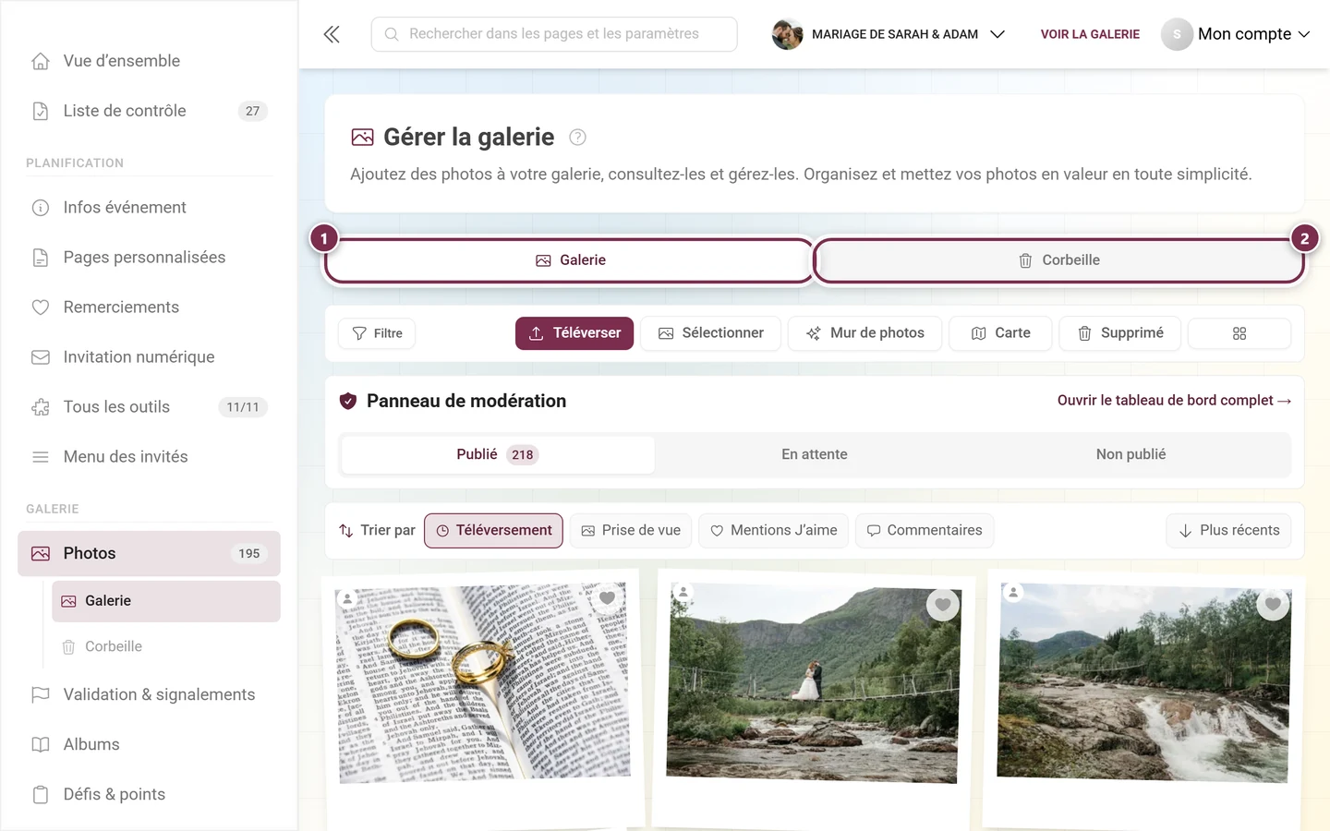Click the Supprimé button
The height and width of the screenshot is (831, 1330).
(x=1119, y=333)
